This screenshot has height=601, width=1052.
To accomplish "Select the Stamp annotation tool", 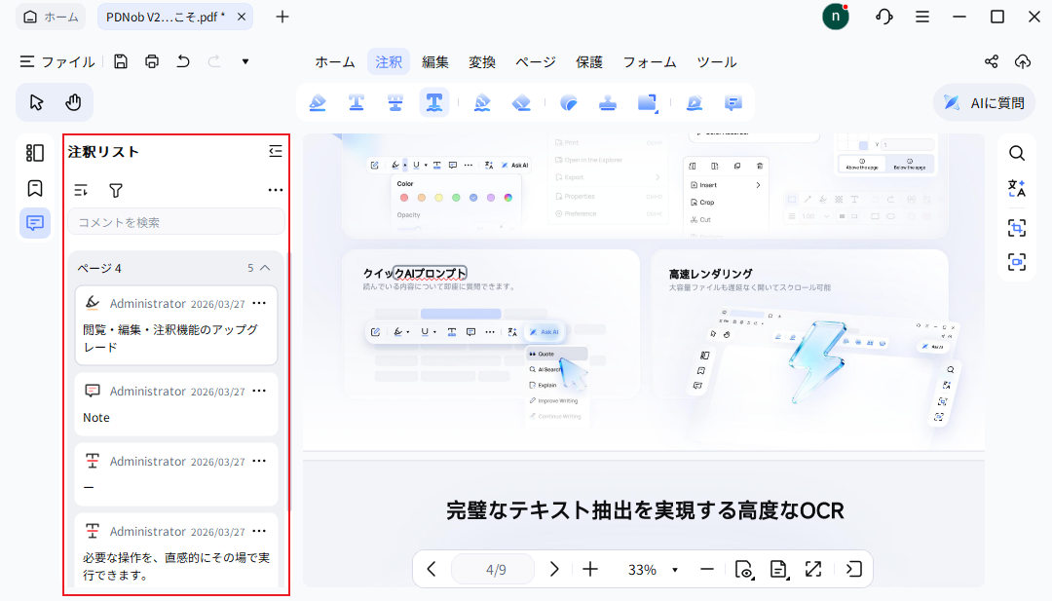I will [x=608, y=101].
